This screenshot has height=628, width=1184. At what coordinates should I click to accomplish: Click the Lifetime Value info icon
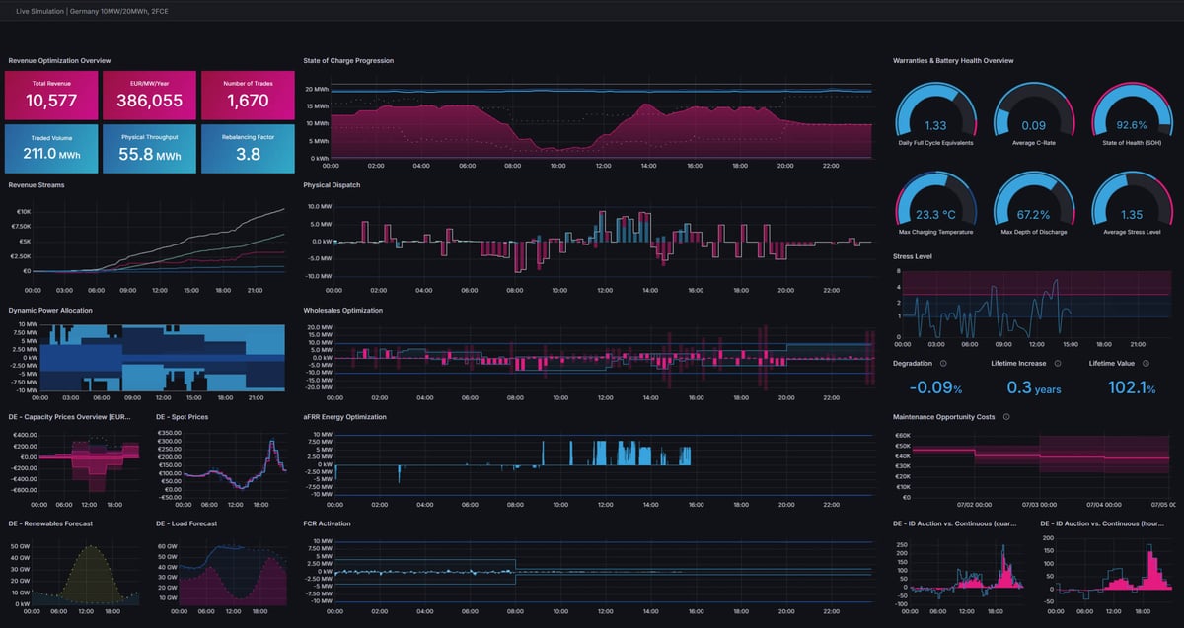[x=1145, y=364]
